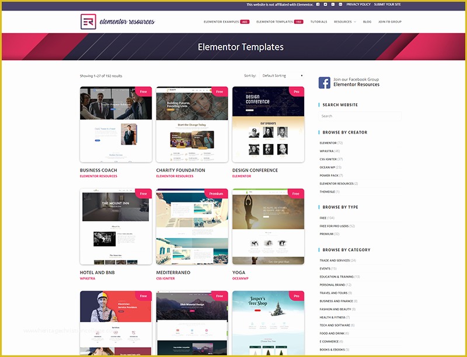Screen dimensions: 467x357
Task: Open the Privacy Policy link
Action: (358, 5)
